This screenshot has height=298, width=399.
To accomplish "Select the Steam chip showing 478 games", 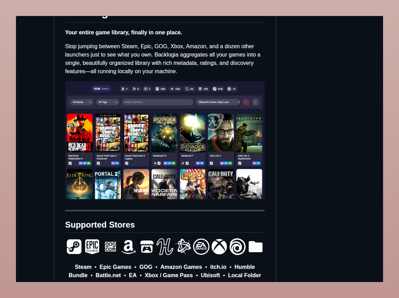I will tap(218, 89).
